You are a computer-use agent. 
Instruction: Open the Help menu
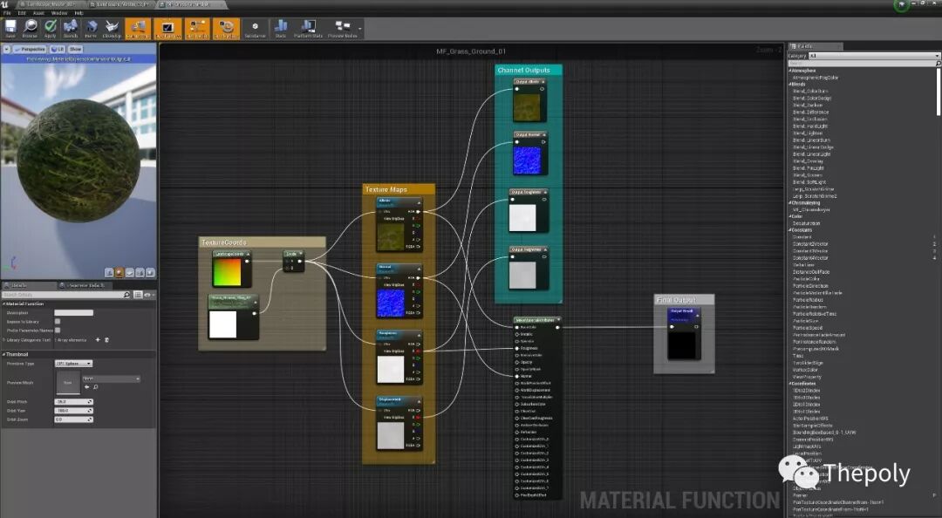pyautogui.click(x=78, y=12)
